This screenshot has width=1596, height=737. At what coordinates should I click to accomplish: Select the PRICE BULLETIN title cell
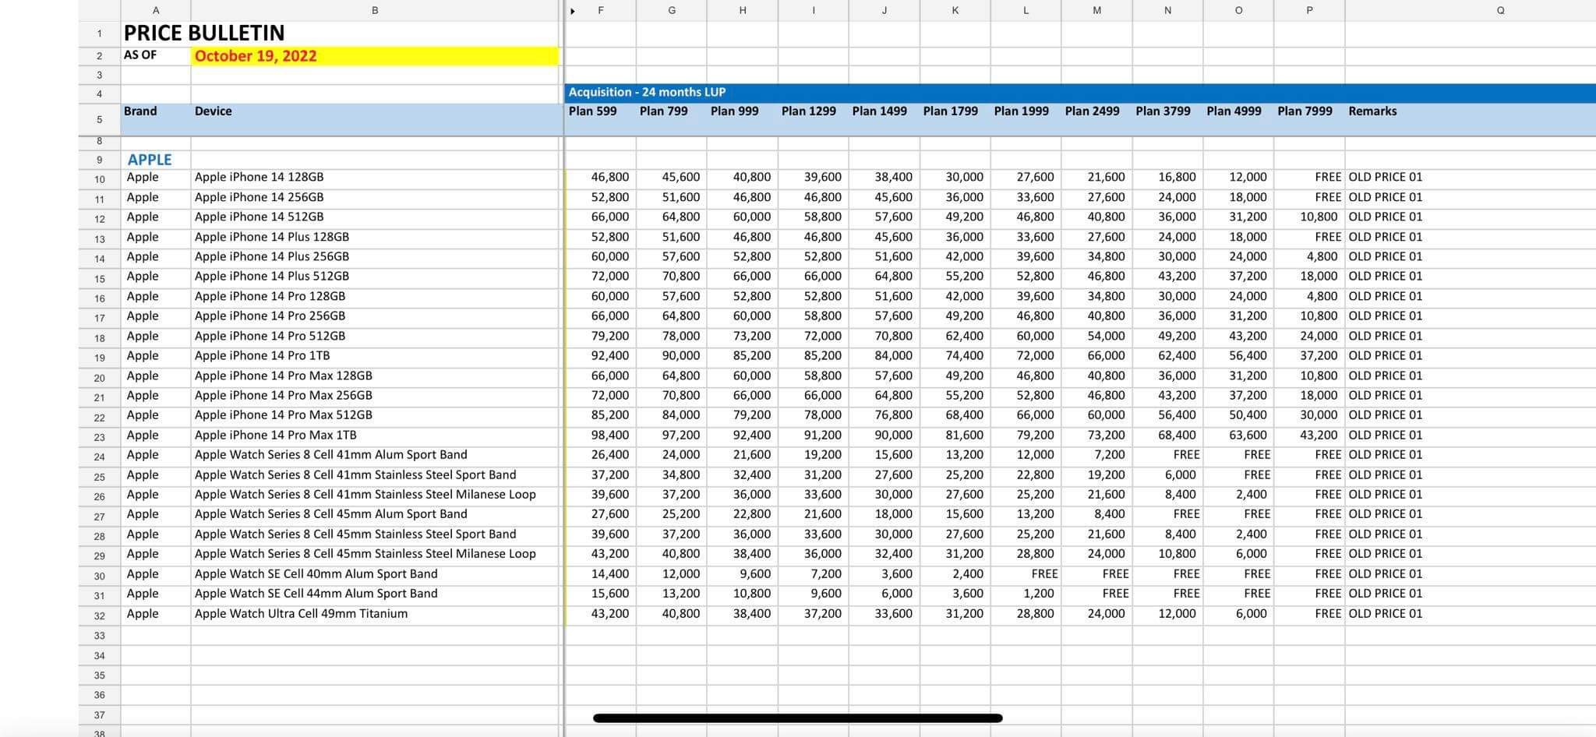pyautogui.click(x=204, y=33)
